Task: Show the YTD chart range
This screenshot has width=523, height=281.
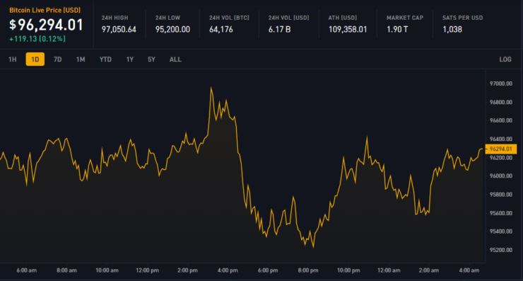Action: pos(105,59)
